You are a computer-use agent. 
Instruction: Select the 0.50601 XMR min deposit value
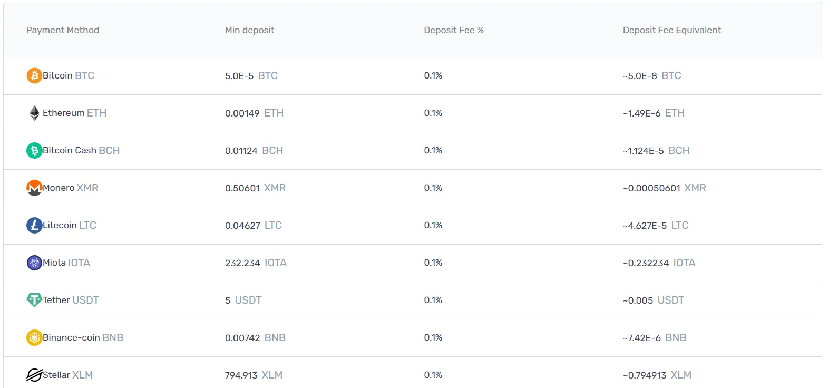coord(256,188)
